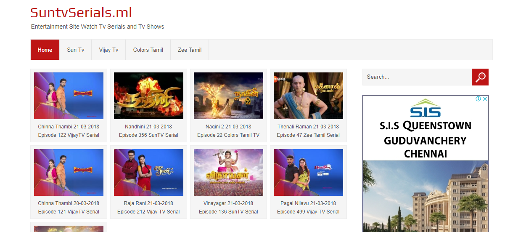Open the Sun Tv menu item
This screenshot has height=232, width=526.
[76, 50]
